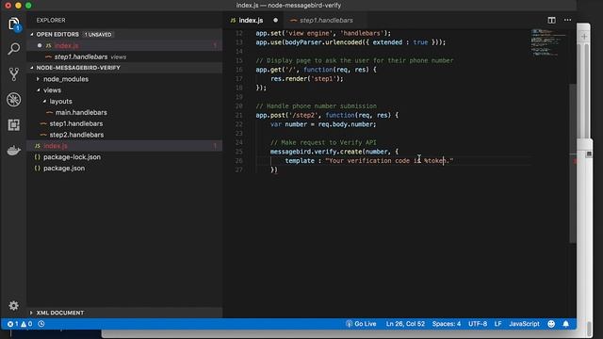This screenshot has height=339, width=603.
Task: Open step2.handlebars in the file tree
Action: tap(124, 135)
